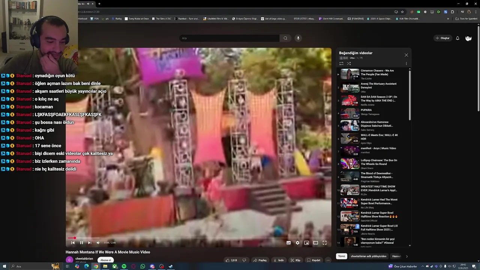
Task: Open The Sims 4 DLC bookmark
Action: (x=162, y=18)
